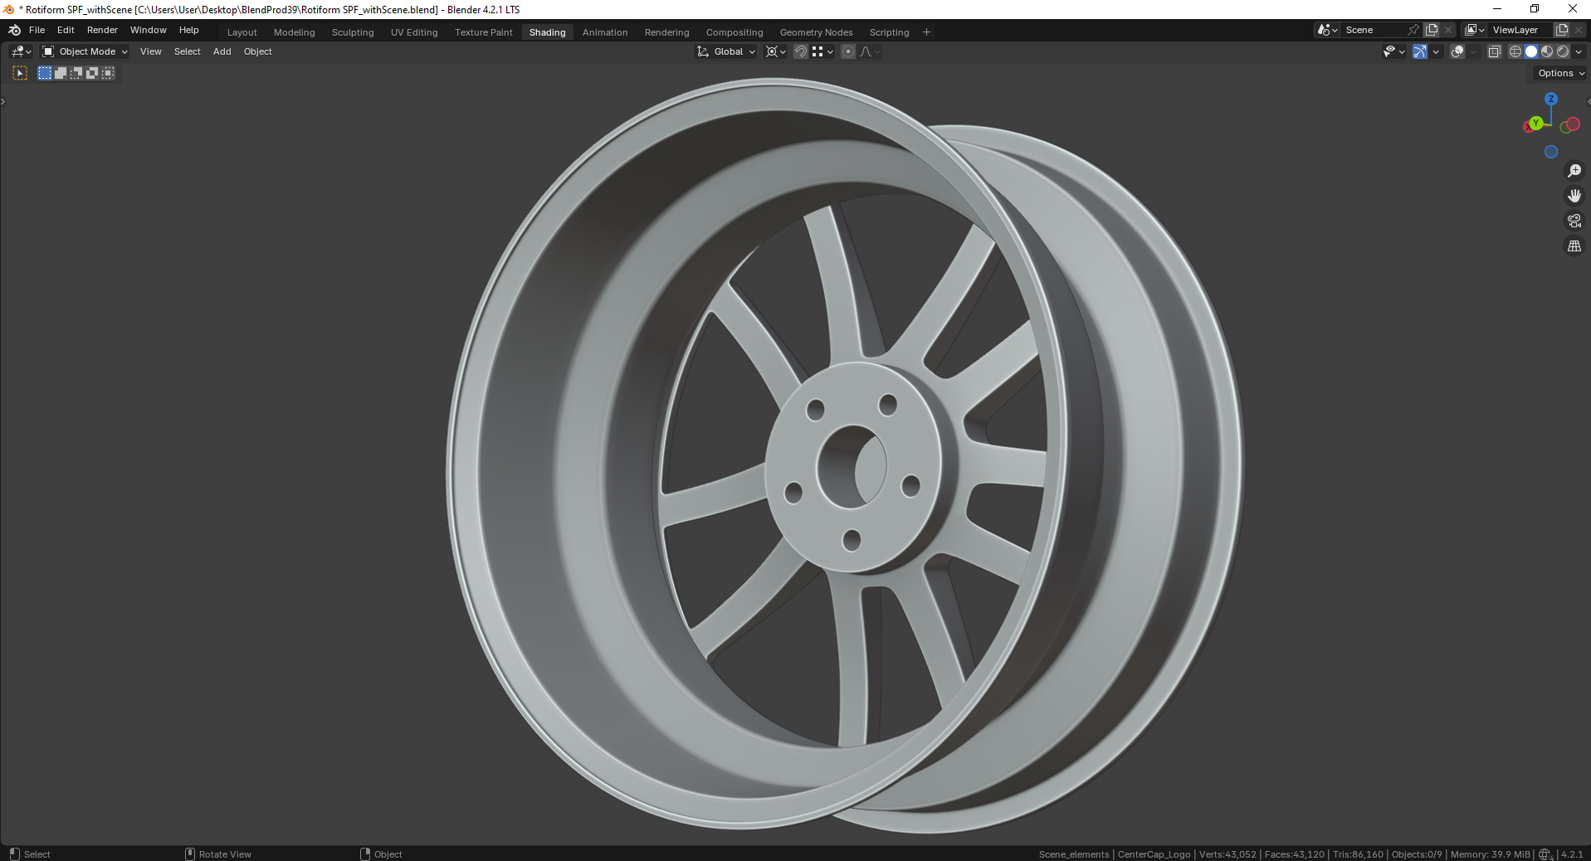The height and width of the screenshot is (861, 1591).
Task: Switch to the Modeling workspace tab
Action: [295, 32]
